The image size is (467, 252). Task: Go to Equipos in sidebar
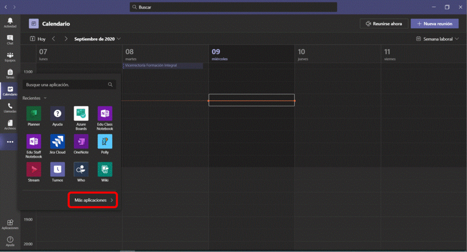click(x=10, y=57)
